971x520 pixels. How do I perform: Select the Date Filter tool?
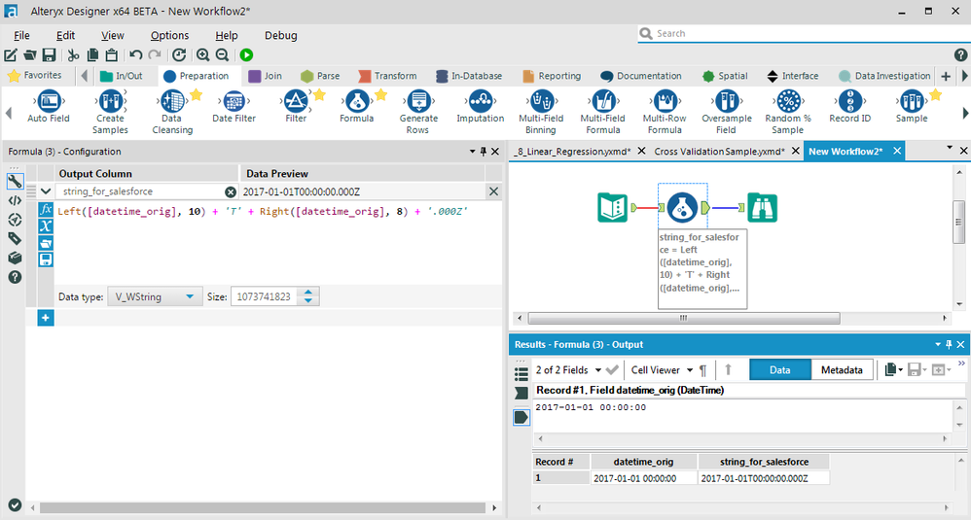coord(234,106)
